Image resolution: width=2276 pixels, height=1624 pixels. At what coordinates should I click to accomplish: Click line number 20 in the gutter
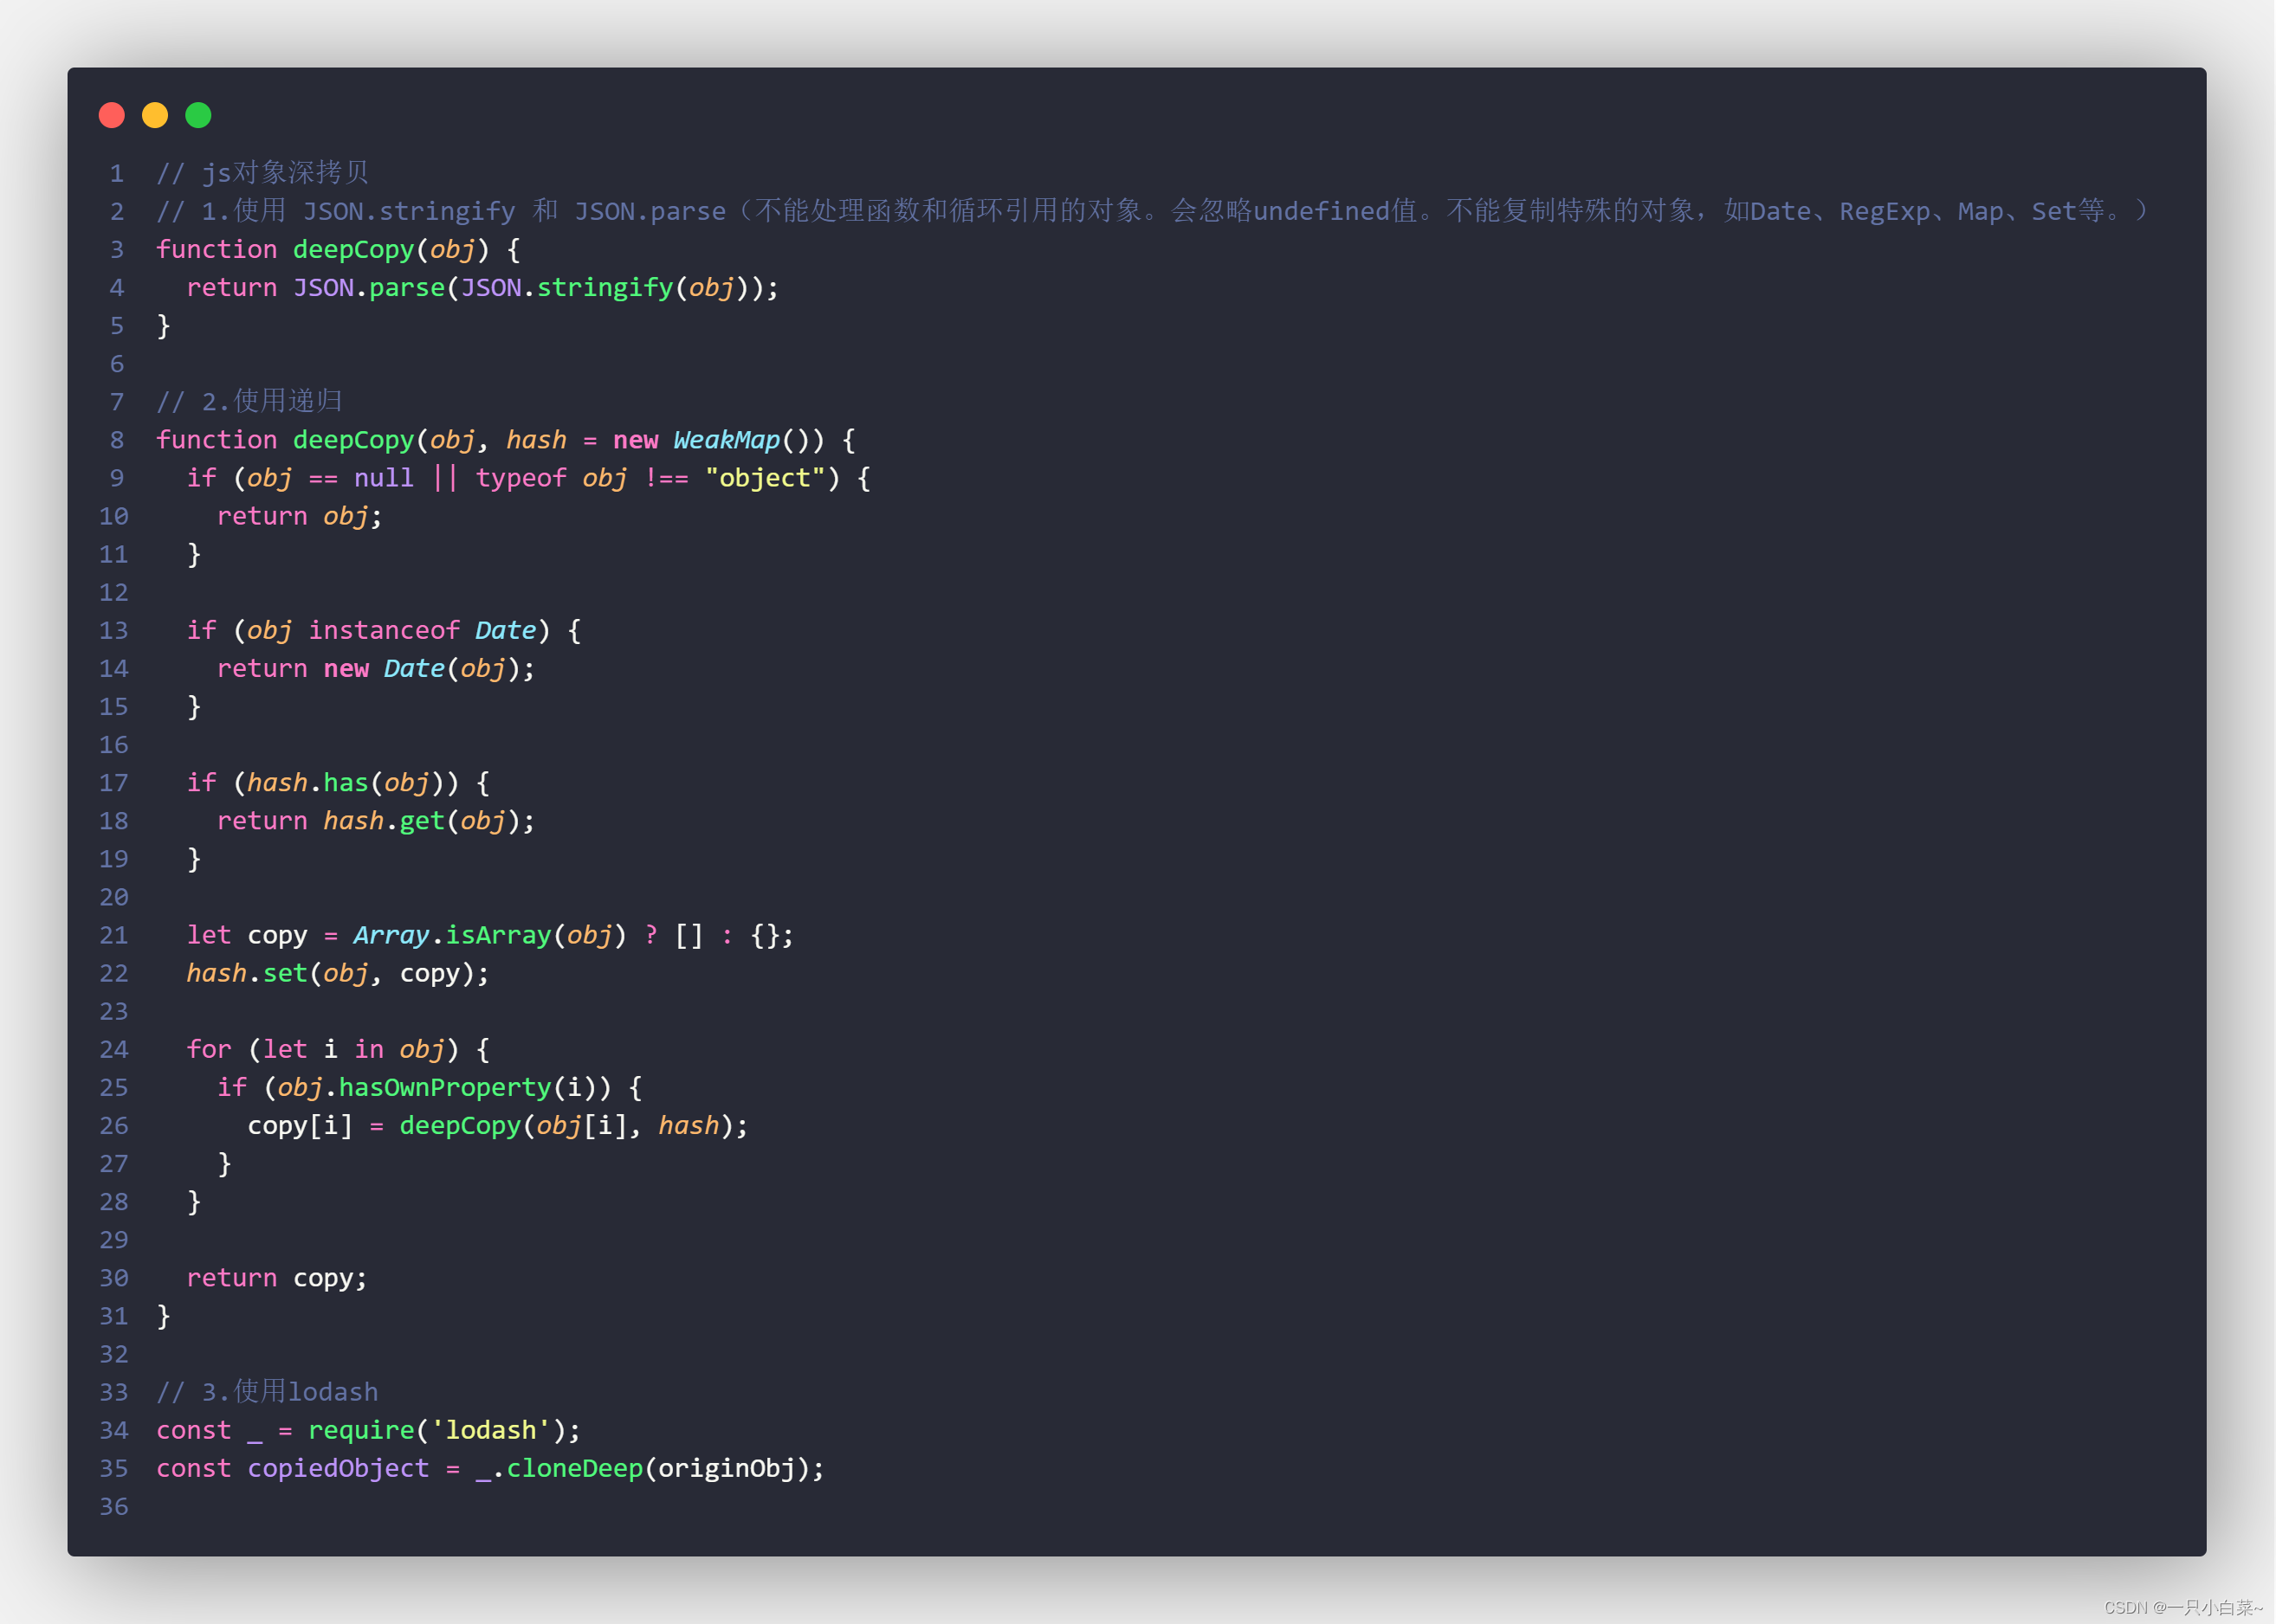(114, 897)
